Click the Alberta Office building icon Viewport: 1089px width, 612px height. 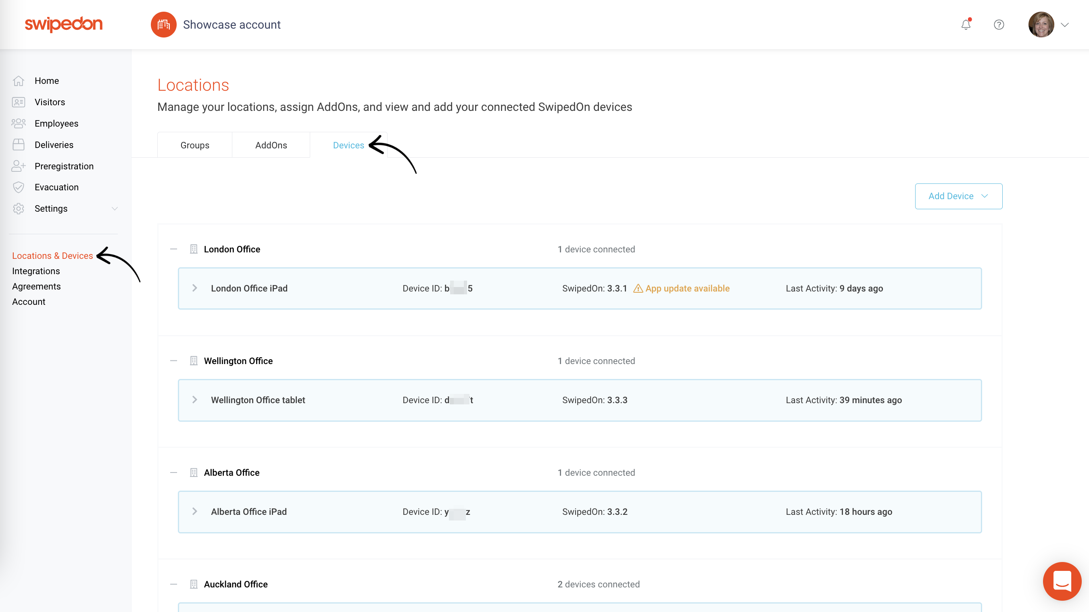coord(194,473)
